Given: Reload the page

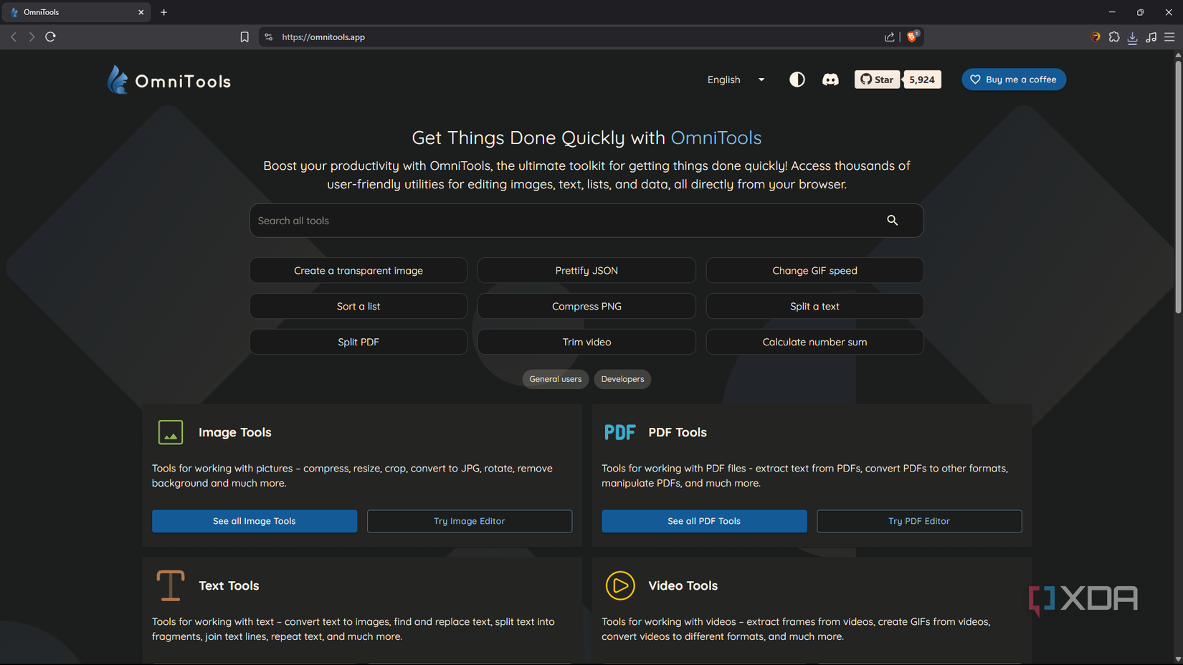Looking at the screenshot, I should click(50, 37).
